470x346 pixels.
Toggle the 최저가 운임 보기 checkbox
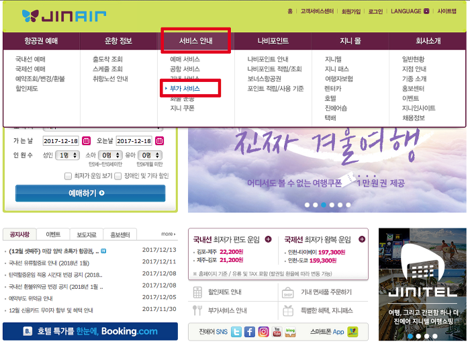68,176
